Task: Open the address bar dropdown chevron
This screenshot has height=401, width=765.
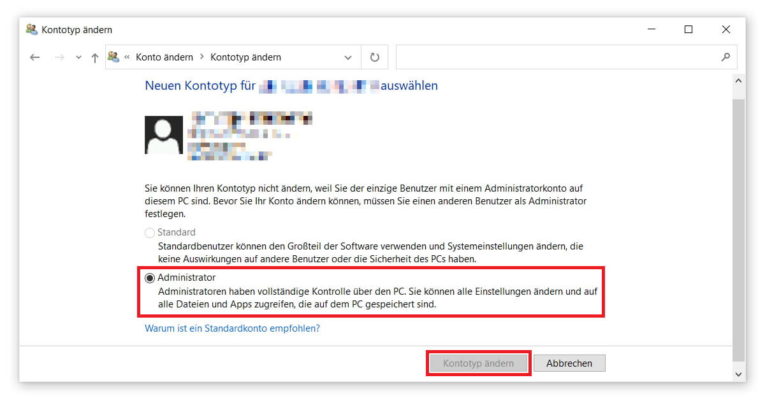Action: (348, 57)
